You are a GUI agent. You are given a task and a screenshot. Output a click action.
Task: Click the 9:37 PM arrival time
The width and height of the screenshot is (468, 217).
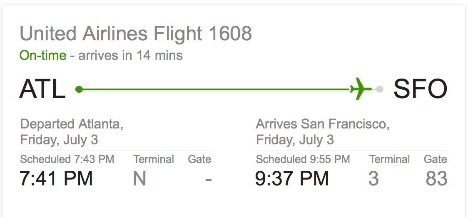click(x=292, y=179)
